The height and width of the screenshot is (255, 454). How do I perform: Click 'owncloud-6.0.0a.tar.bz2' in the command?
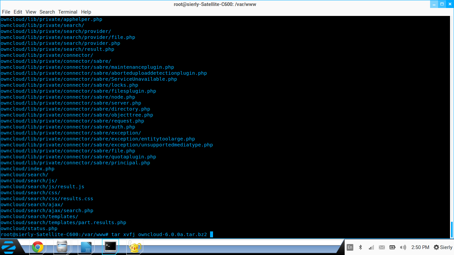click(x=172, y=234)
